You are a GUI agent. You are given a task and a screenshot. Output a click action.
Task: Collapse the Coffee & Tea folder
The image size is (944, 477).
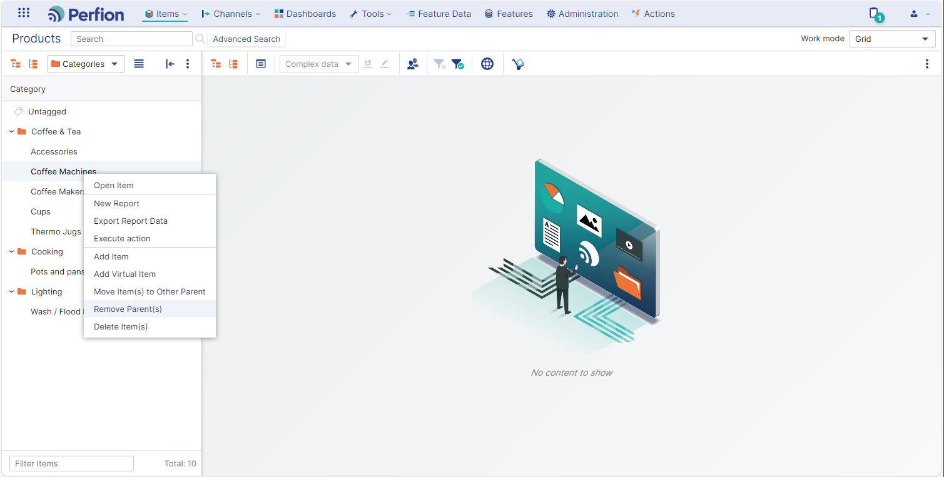[x=11, y=131]
